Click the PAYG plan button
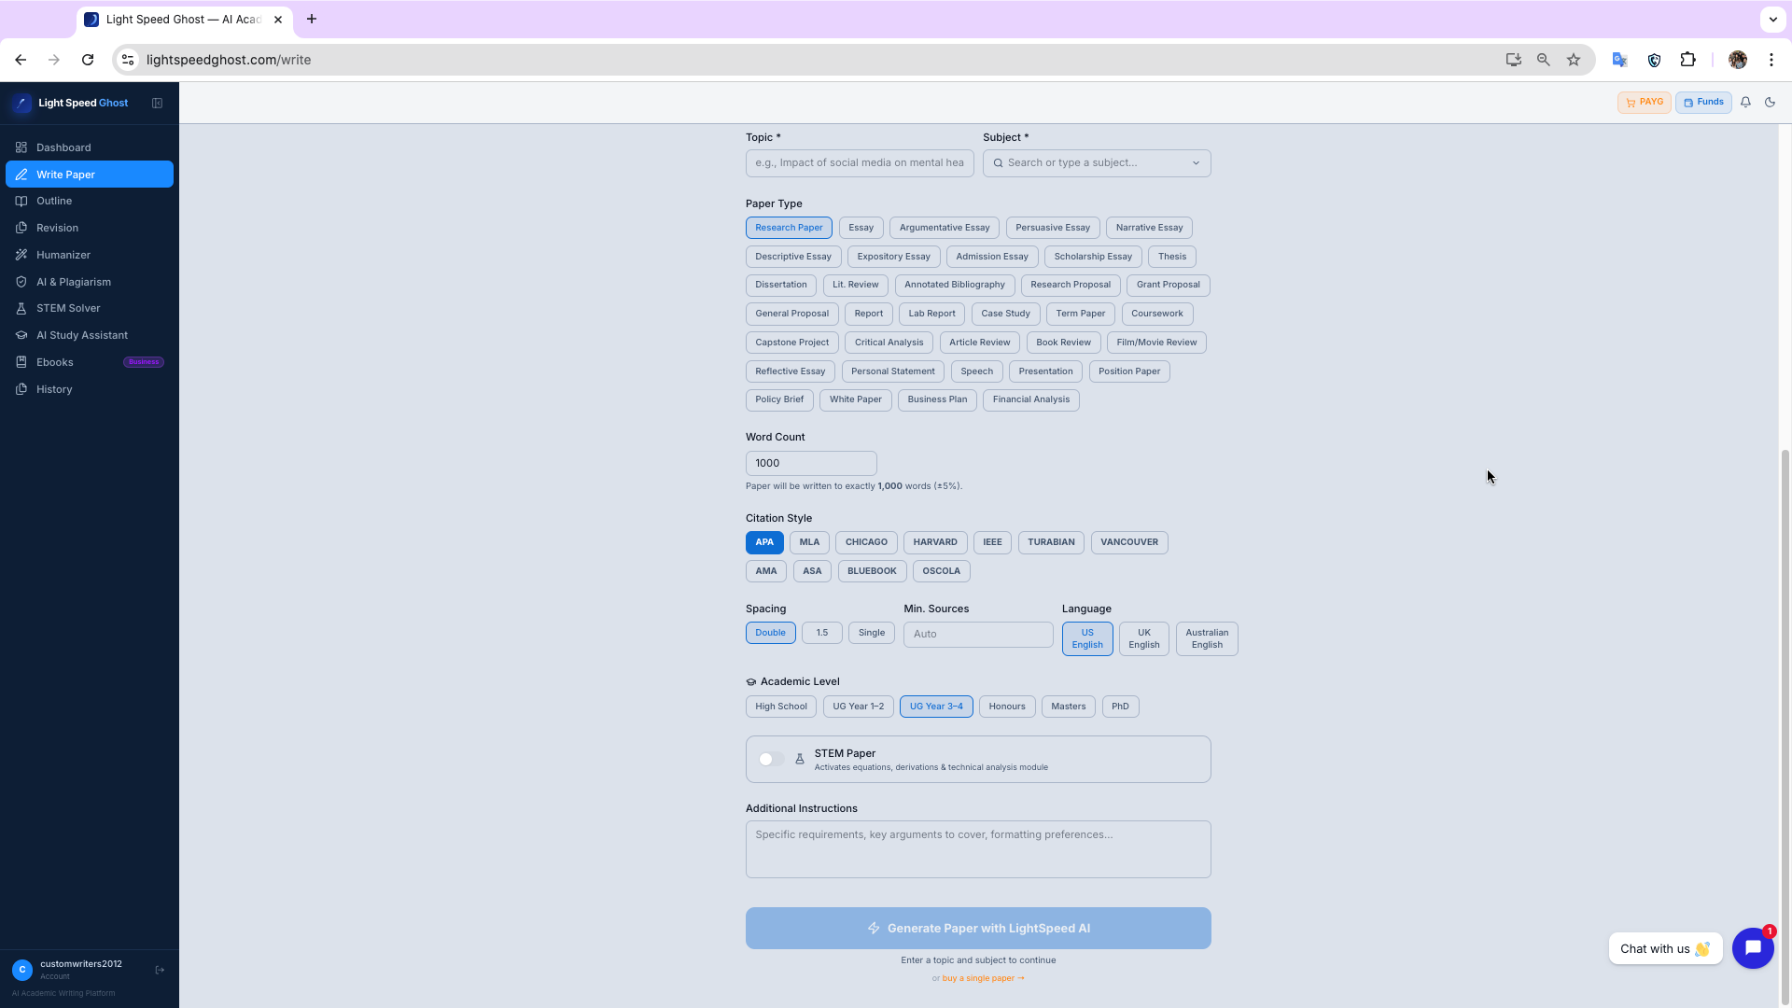The width and height of the screenshot is (1792, 1008). click(x=1645, y=103)
